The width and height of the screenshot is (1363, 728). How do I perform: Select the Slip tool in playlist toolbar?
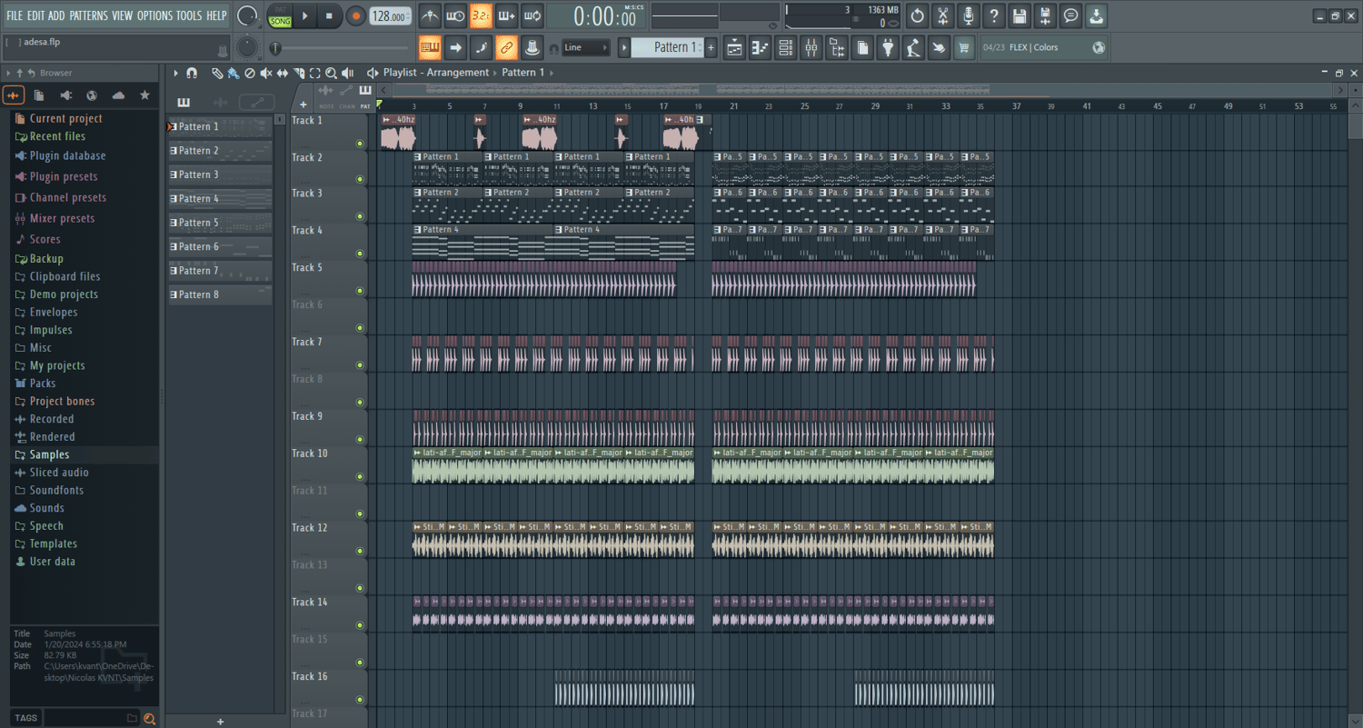[x=283, y=73]
